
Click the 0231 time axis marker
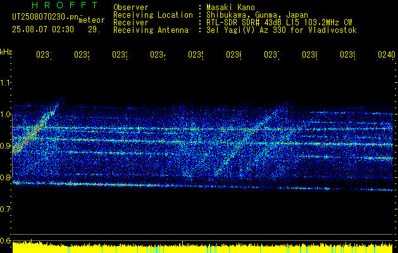pos(44,54)
